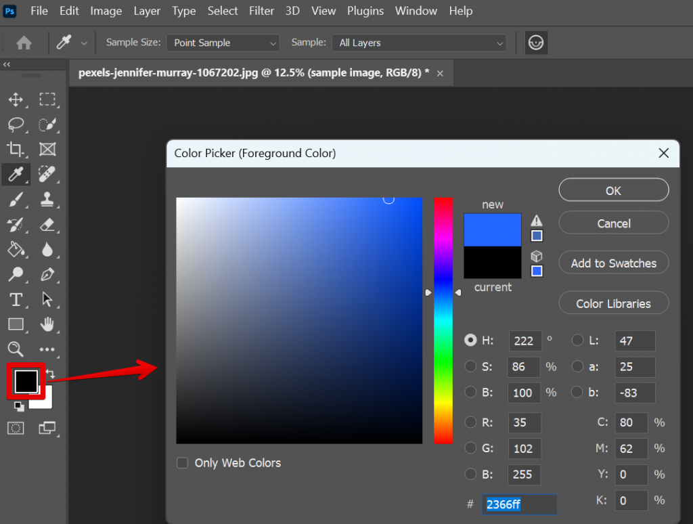Activate the Crop tool
The width and height of the screenshot is (693, 524).
click(x=16, y=150)
